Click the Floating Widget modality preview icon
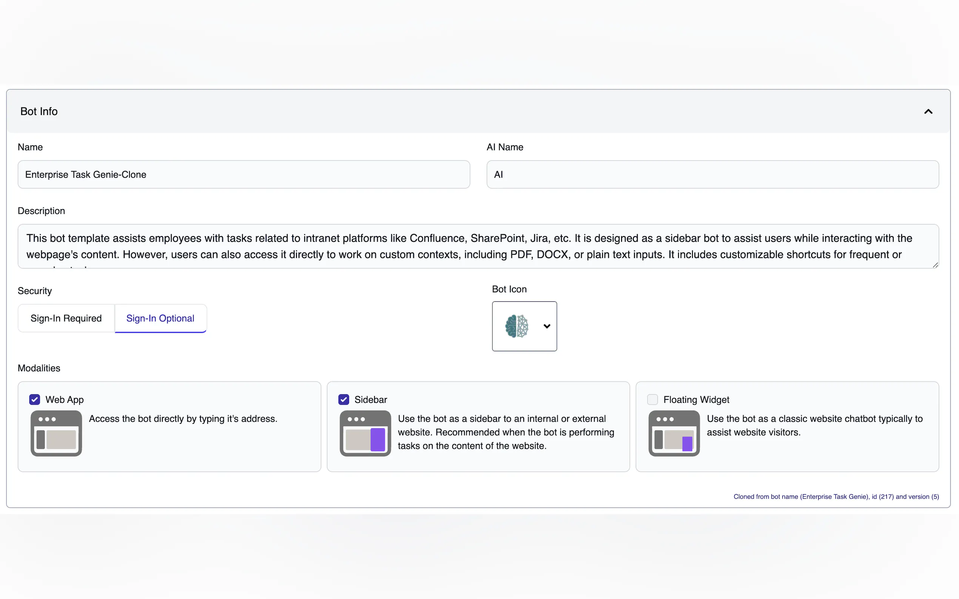Viewport: 959px width, 599px height. 673,433
